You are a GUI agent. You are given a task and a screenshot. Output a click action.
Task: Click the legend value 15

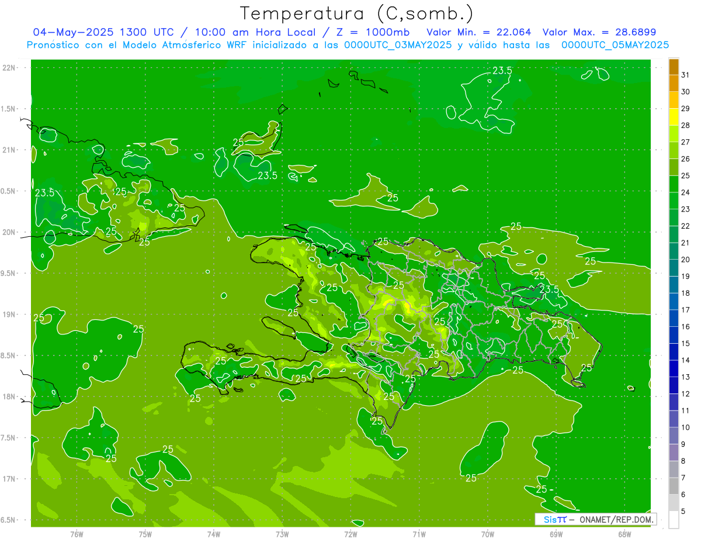point(685,344)
